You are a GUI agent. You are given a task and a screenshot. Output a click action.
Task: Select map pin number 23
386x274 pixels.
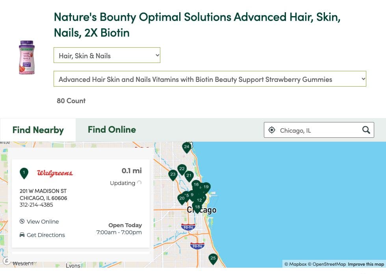click(x=173, y=175)
